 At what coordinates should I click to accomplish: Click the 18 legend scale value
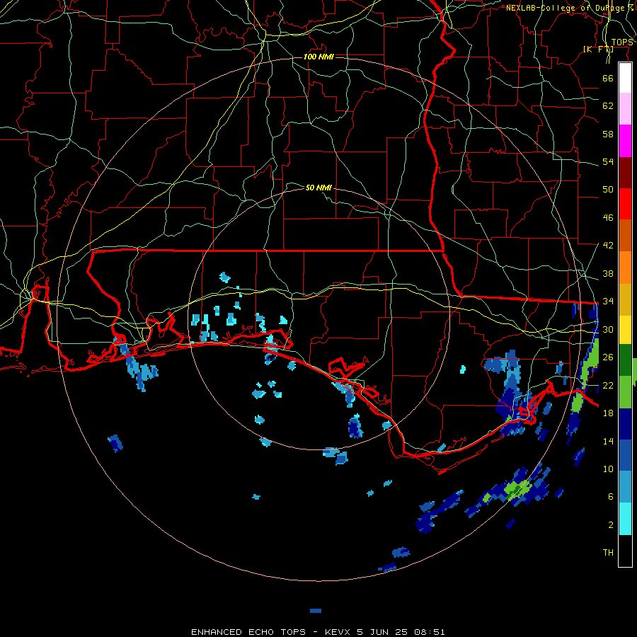608,413
